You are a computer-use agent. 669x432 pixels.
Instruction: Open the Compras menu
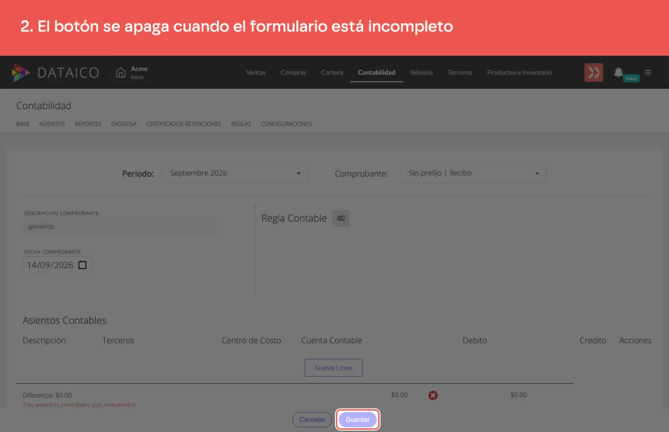point(293,73)
